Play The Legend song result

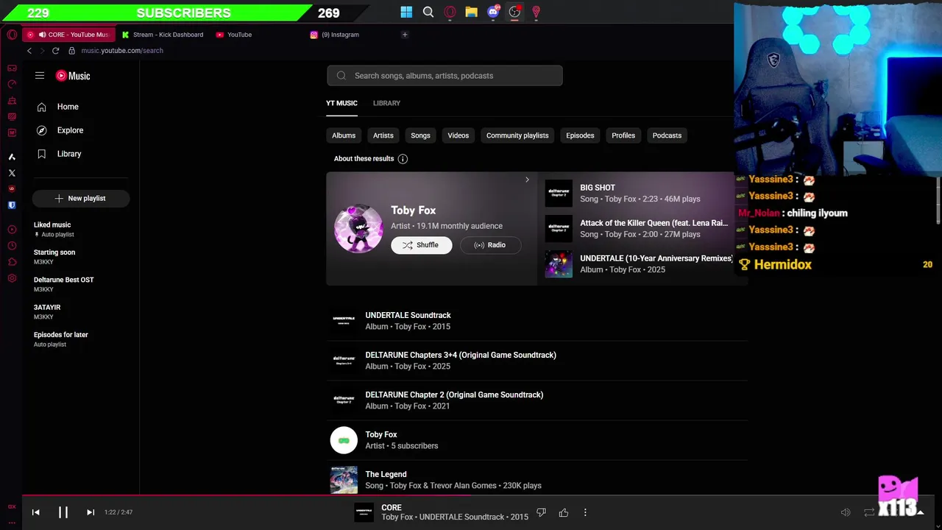(537, 479)
